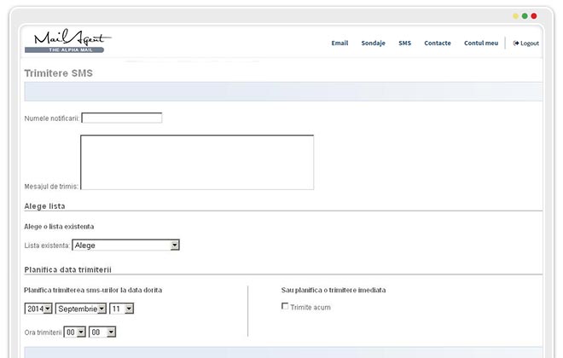Image resolution: width=563 pixels, height=358 pixels.
Task: Open the day dropdown showing 11
Action: [x=121, y=309]
